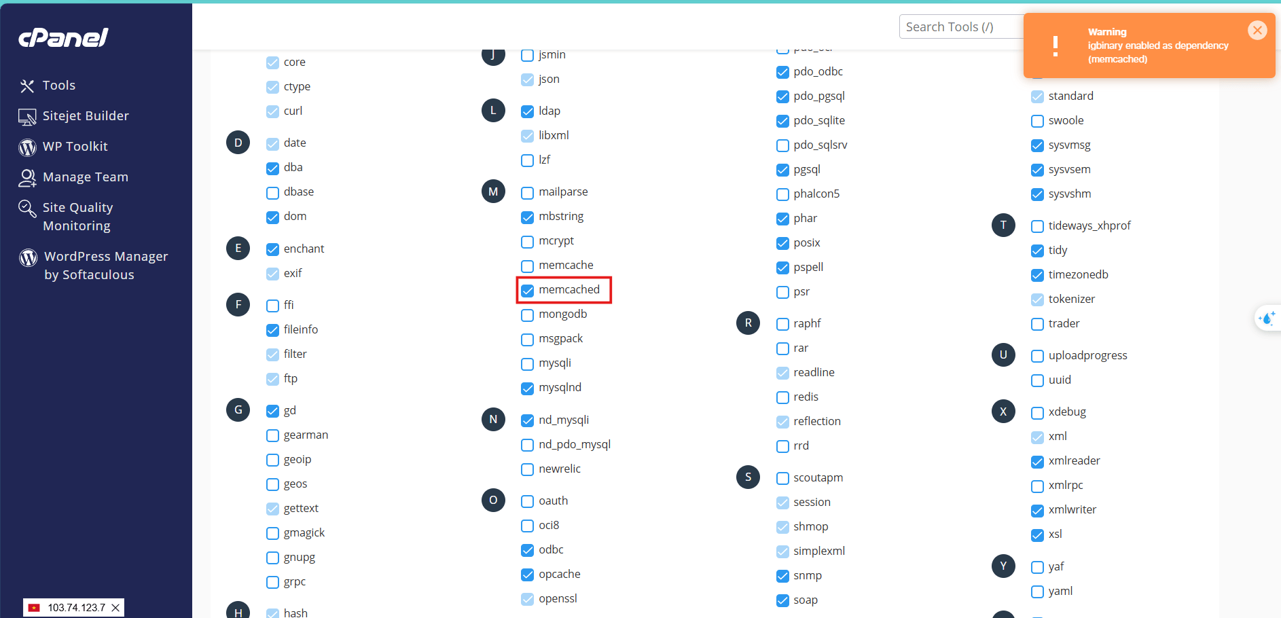Uncheck the memcached extension checkbox

[527, 291]
